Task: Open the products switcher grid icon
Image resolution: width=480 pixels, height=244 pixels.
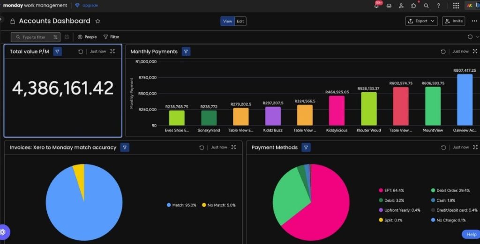Action: click(456, 6)
